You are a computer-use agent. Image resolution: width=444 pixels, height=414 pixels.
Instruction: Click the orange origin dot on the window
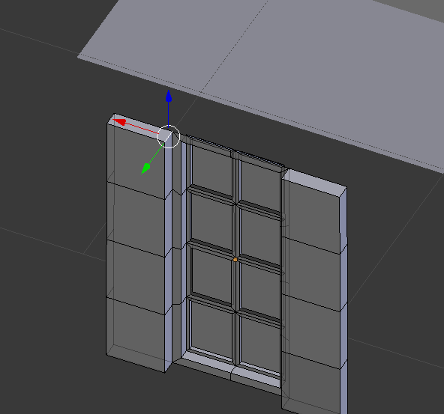tap(235, 260)
